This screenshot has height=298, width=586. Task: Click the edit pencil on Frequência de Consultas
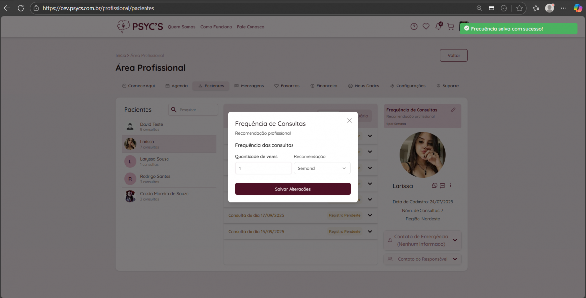point(453,110)
